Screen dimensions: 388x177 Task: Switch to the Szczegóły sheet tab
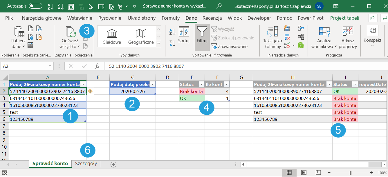pos(86,163)
